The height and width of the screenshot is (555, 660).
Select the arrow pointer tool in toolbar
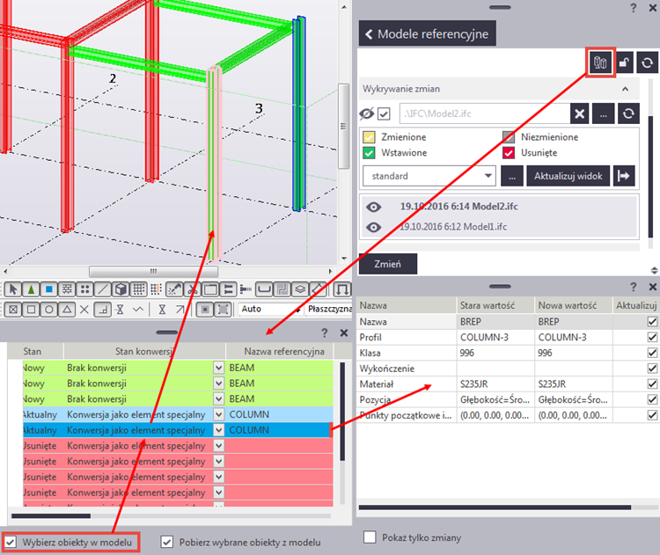click(x=13, y=289)
